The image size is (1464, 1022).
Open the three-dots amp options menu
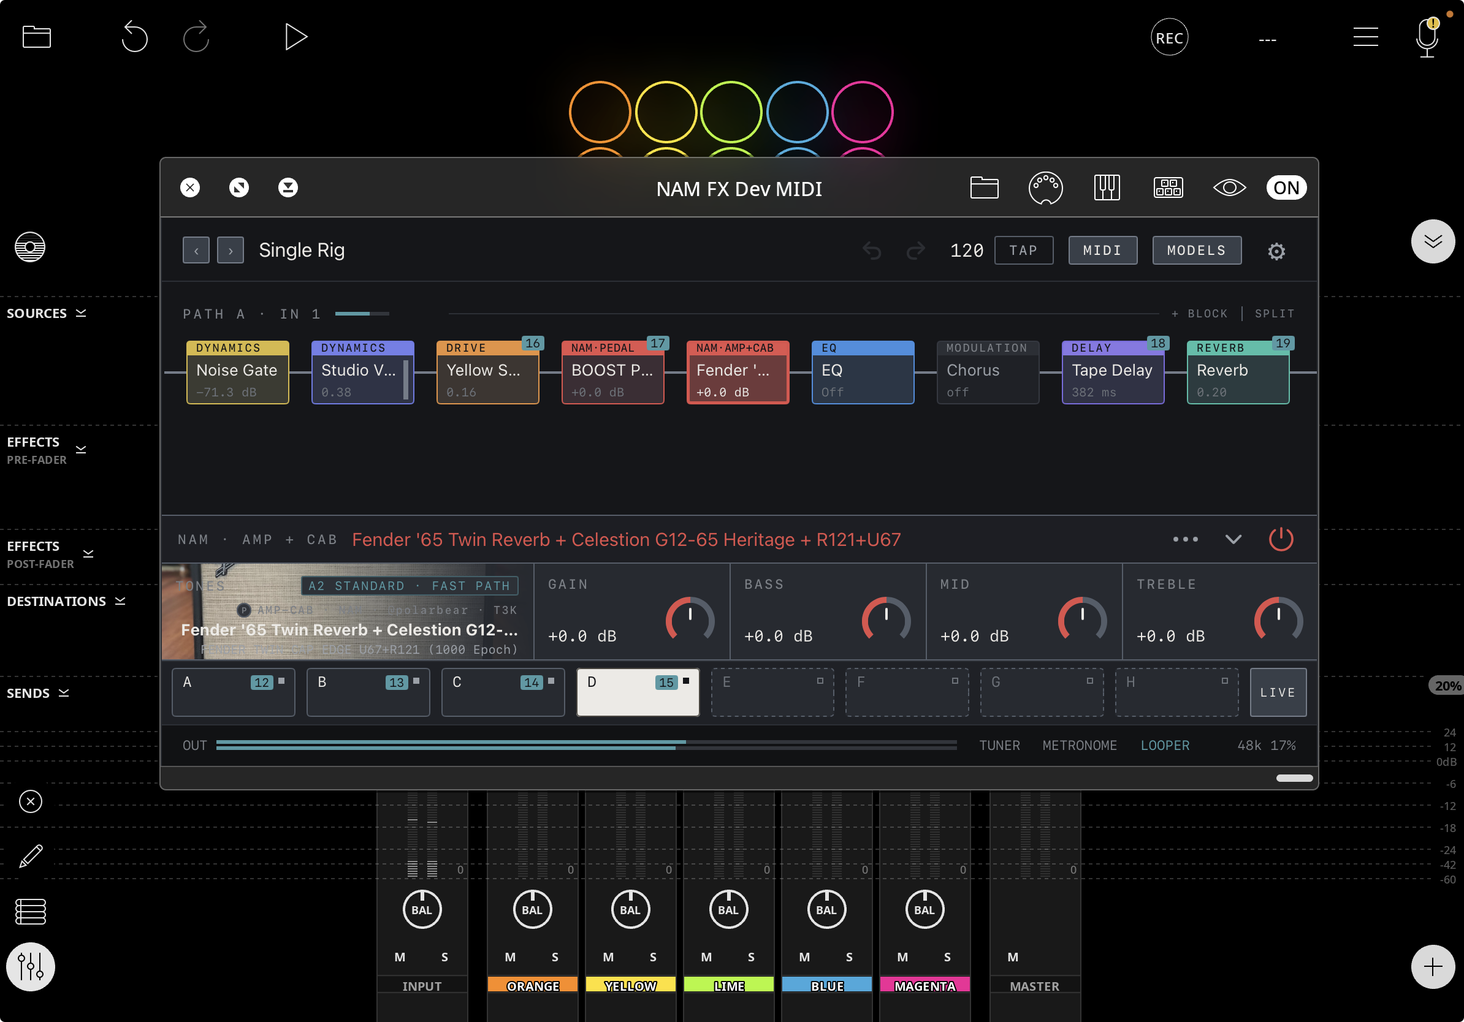tap(1185, 540)
